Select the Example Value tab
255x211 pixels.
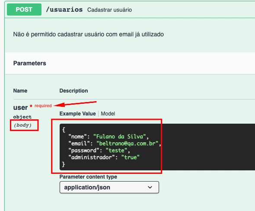[77, 114]
